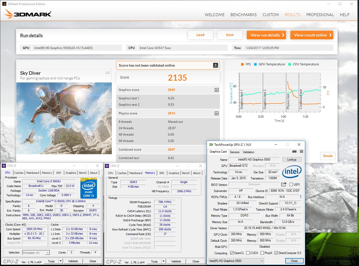Click Close in Memory CPU-Z window

[x=196, y=261]
